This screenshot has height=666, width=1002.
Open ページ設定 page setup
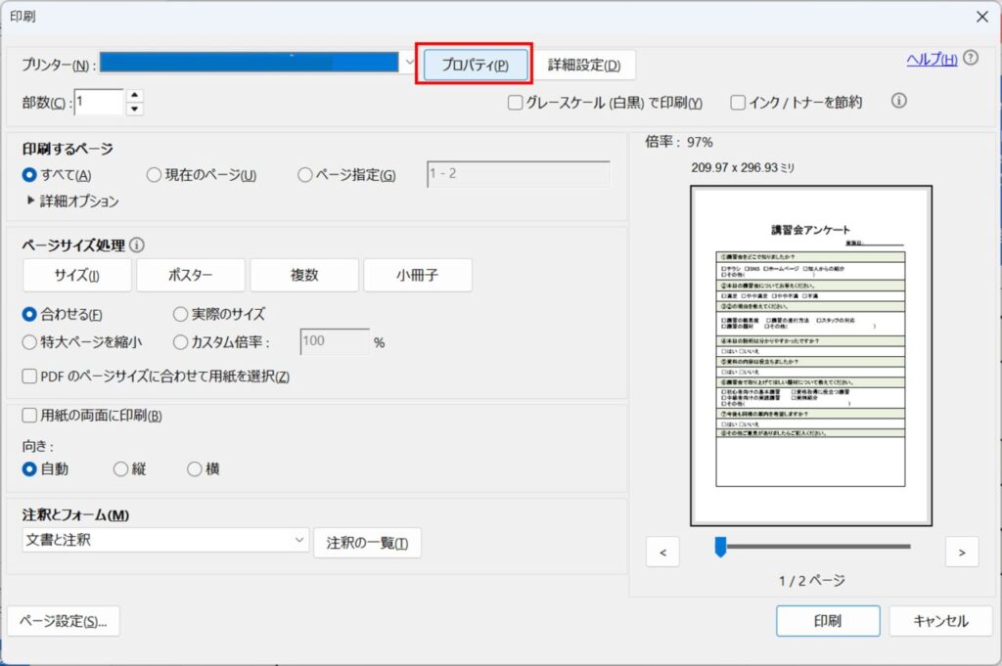click(64, 621)
